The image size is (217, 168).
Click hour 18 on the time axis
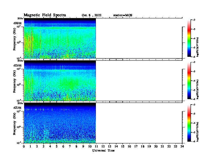[142, 146]
